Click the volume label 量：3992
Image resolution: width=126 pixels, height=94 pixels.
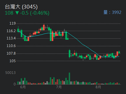coord(112,12)
